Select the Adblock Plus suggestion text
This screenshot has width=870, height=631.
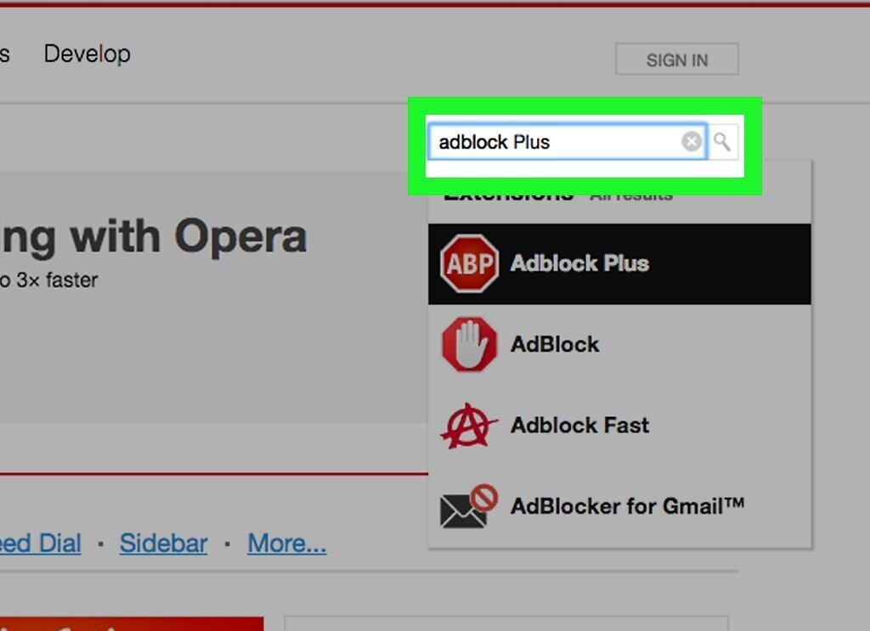pos(579,263)
